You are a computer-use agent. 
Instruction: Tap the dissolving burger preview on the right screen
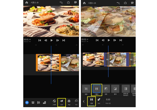108,22
